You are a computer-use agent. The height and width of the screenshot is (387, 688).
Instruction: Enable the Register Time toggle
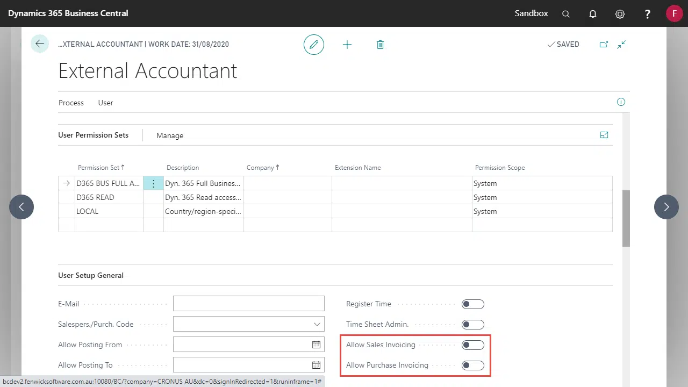click(x=472, y=304)
